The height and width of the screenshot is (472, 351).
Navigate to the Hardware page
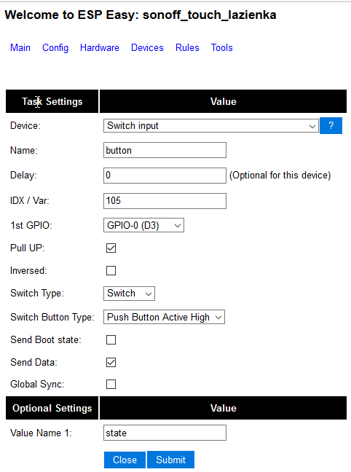pos(100,47)
